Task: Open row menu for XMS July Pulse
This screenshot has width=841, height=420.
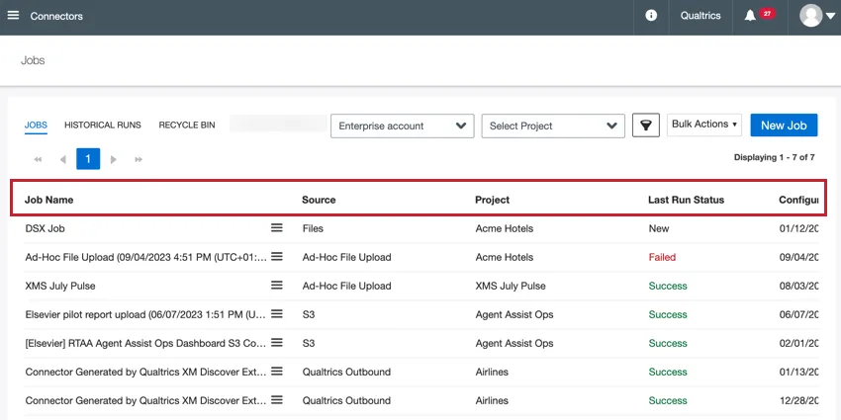Action: tap(277, 286)
